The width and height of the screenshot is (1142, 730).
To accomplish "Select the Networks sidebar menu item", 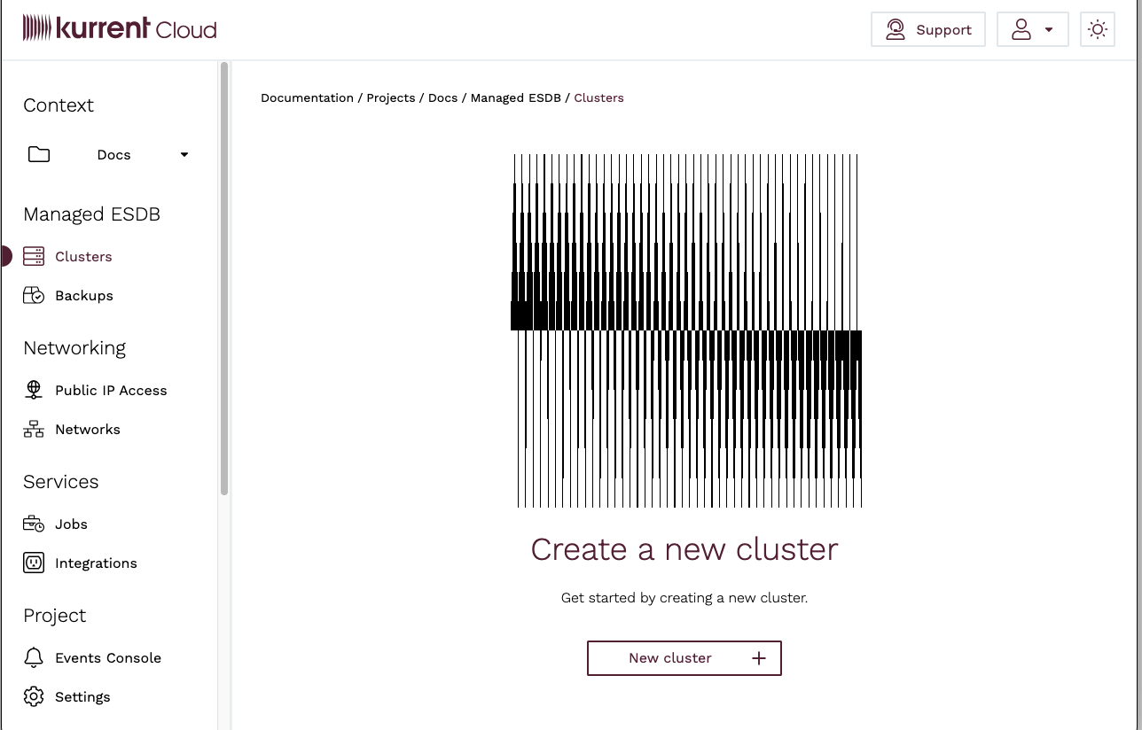I will (x=88, y=430).
